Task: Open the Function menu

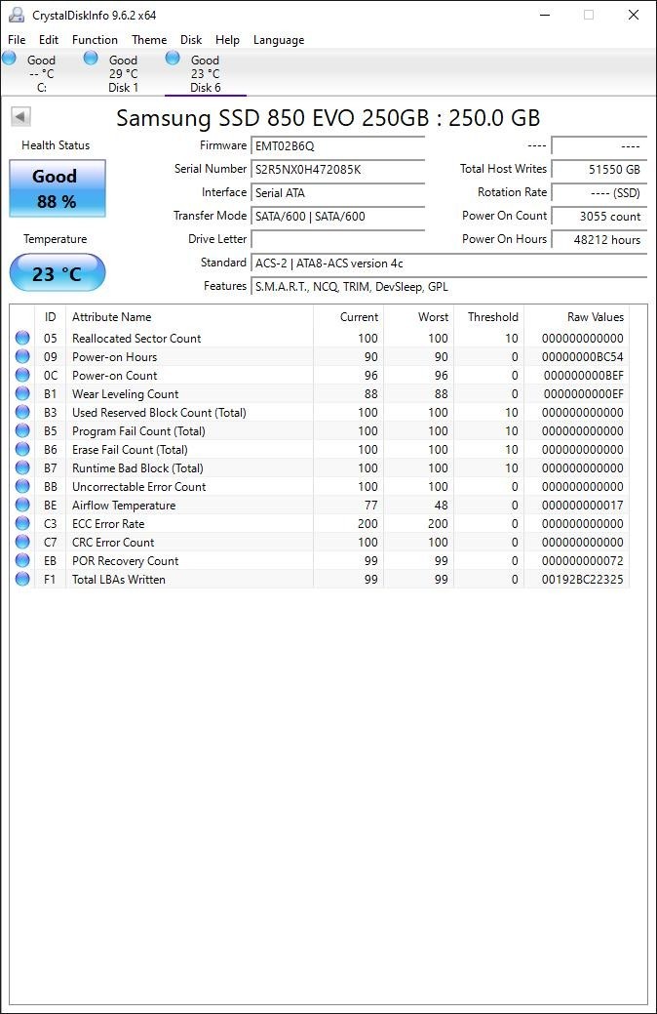Action: point(95,39)
